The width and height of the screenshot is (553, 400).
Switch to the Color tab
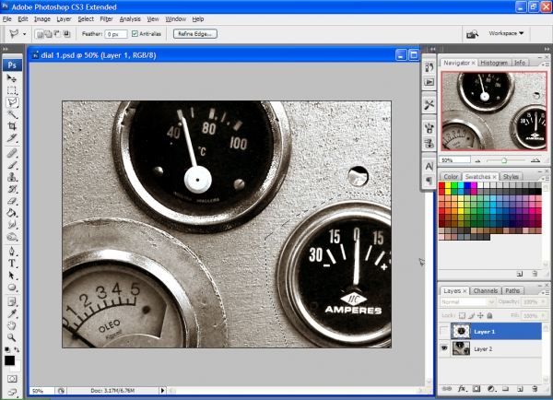451,176
